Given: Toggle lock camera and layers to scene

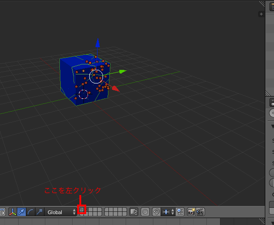Looking at the screenshot, I should [x=134, y=212].
